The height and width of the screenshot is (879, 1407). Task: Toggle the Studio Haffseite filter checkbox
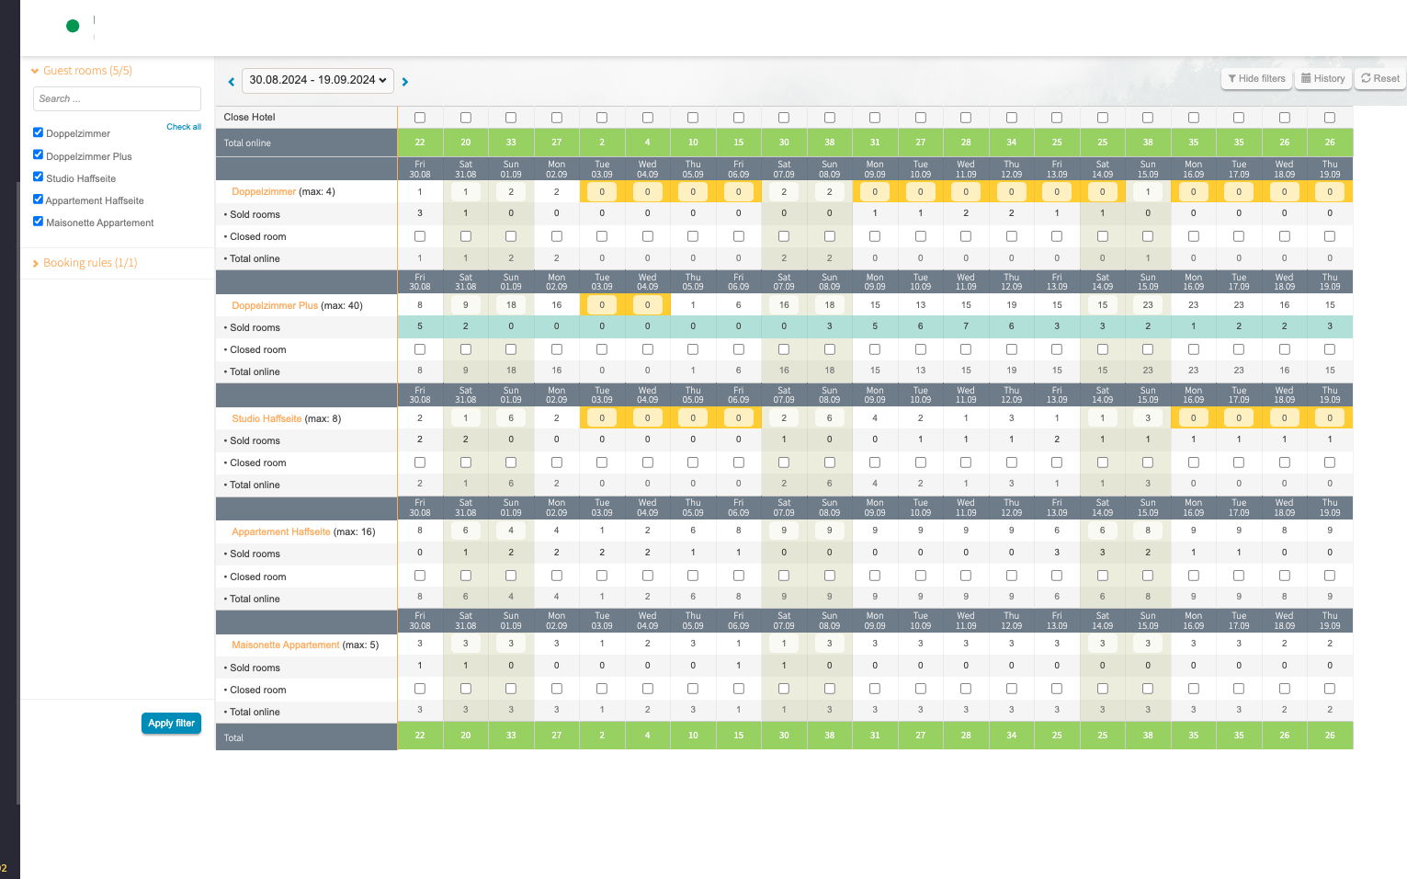[38, 177]
